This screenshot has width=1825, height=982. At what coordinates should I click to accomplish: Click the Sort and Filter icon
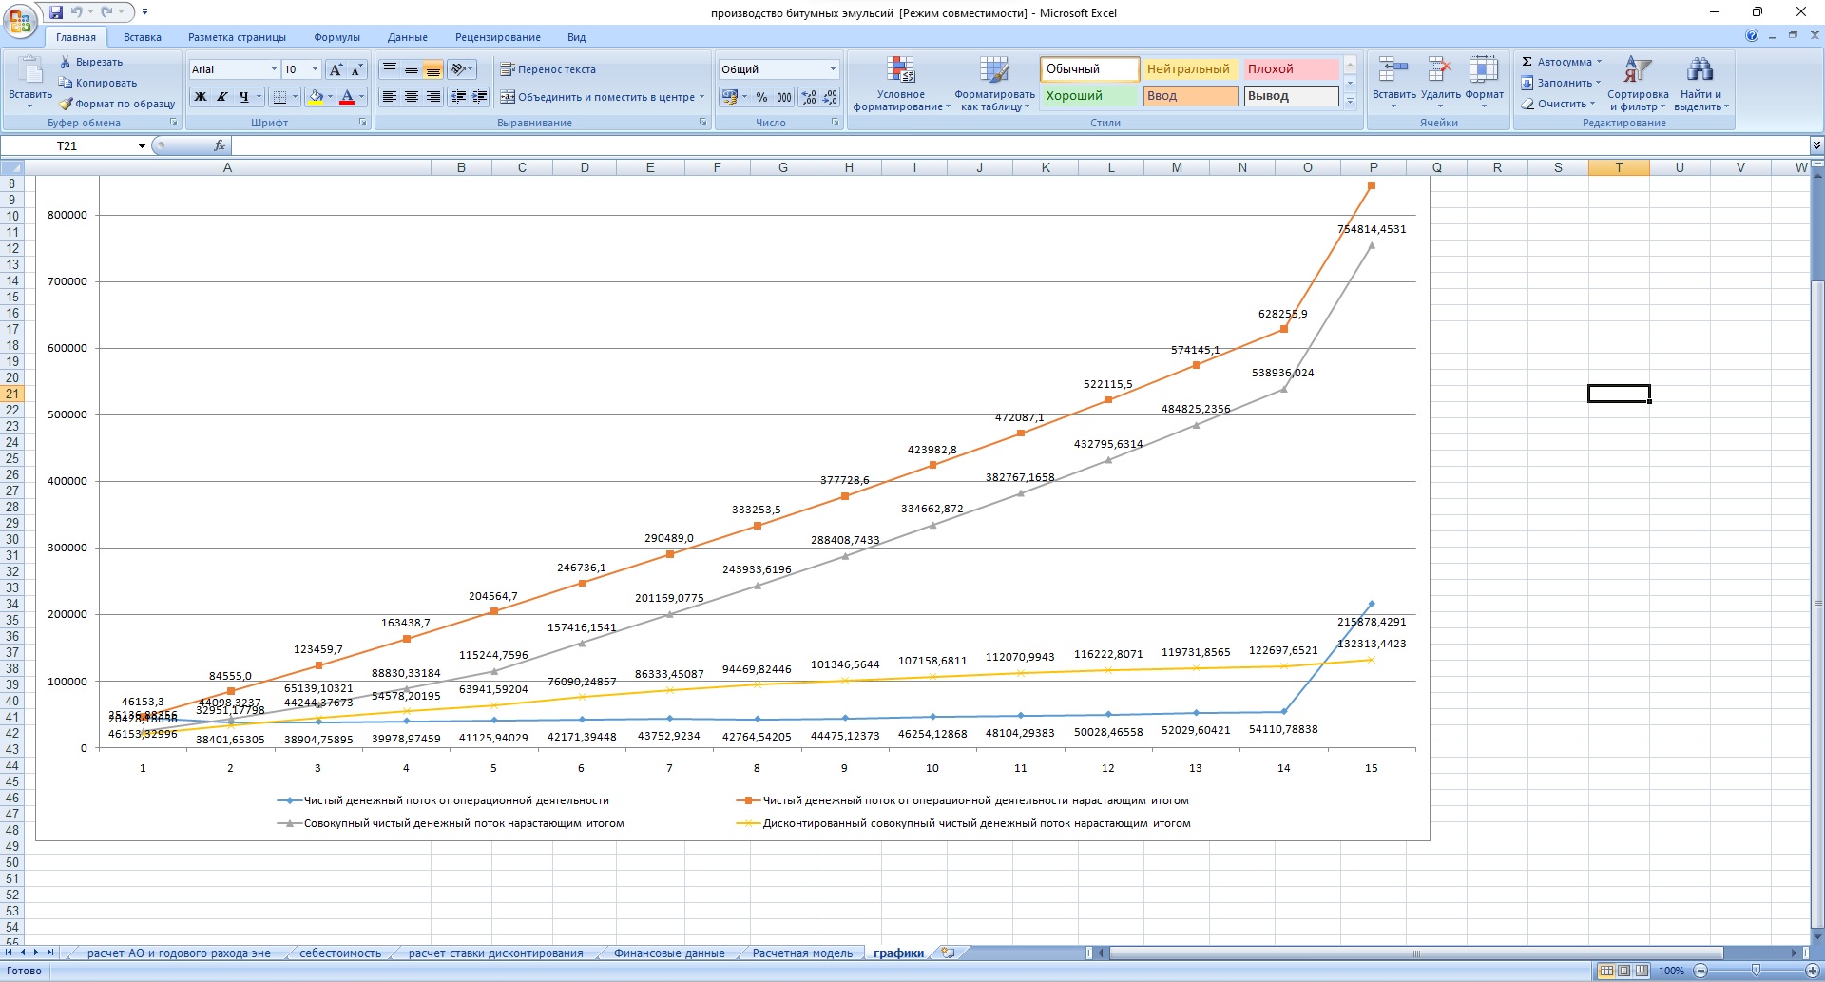[1637, 70]
